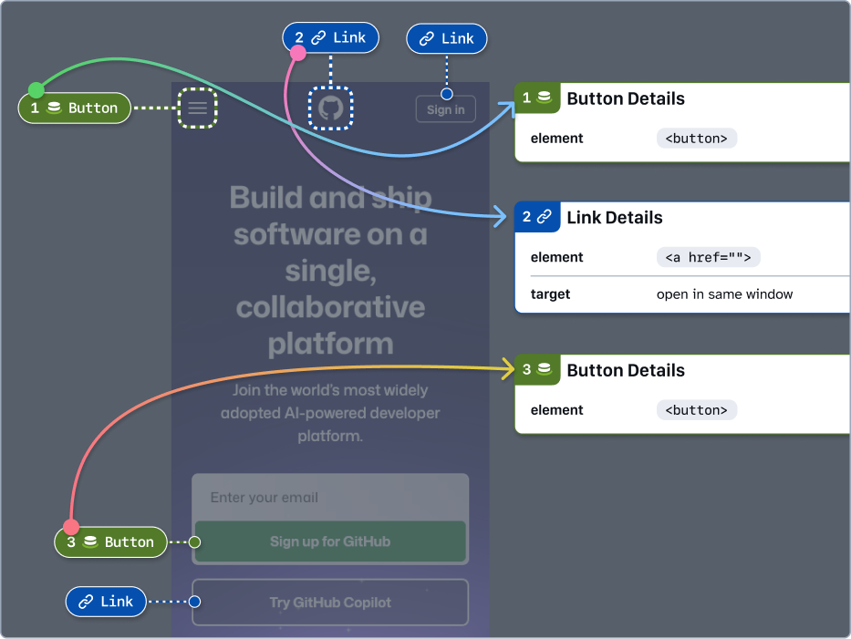Select the '1 Button' annotation label
The height and width of the screenshot is (639, 851).
pos(75,108)
